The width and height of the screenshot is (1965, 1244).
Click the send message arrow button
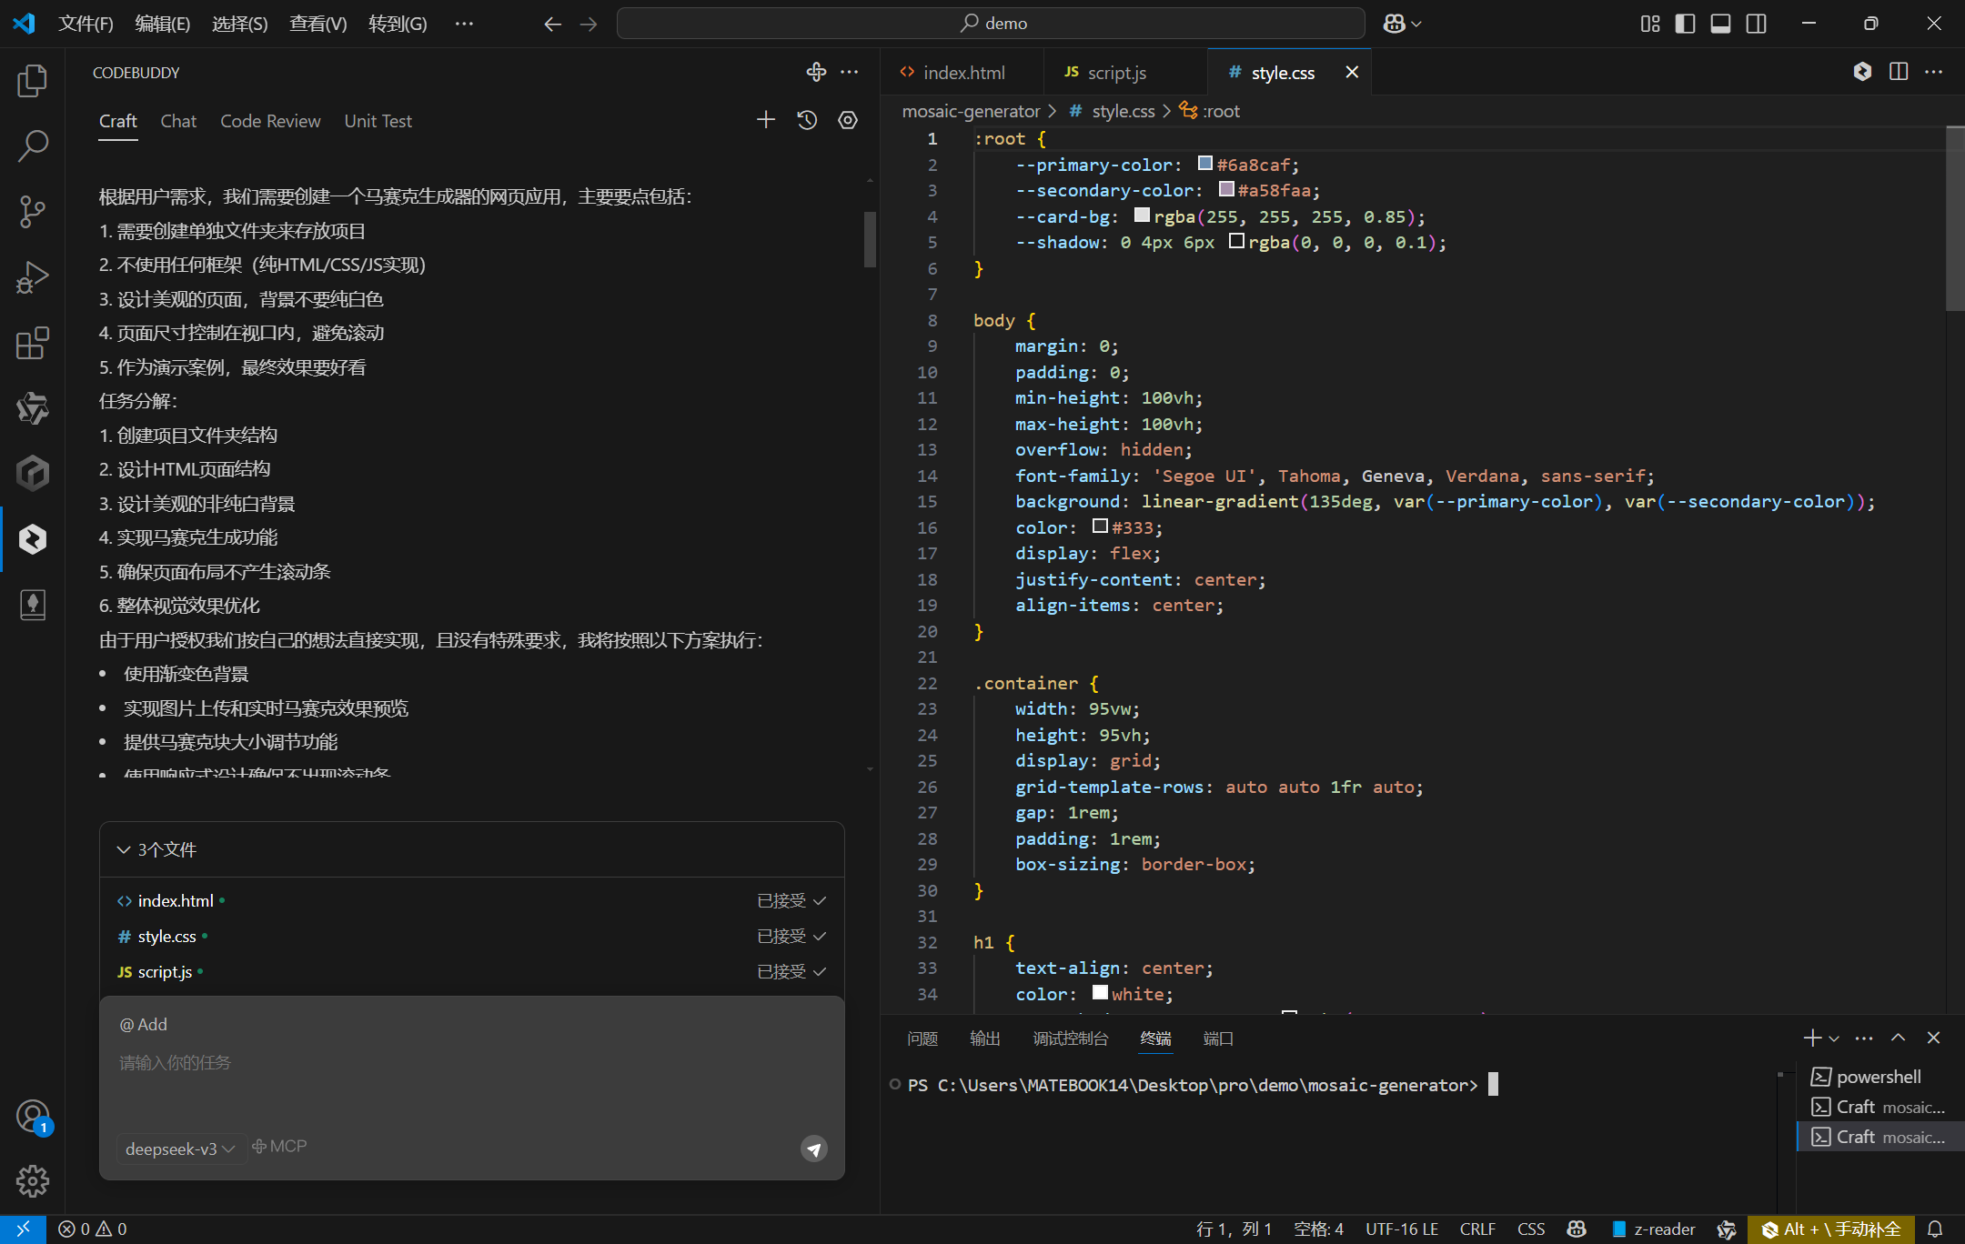click(814, 1149)
